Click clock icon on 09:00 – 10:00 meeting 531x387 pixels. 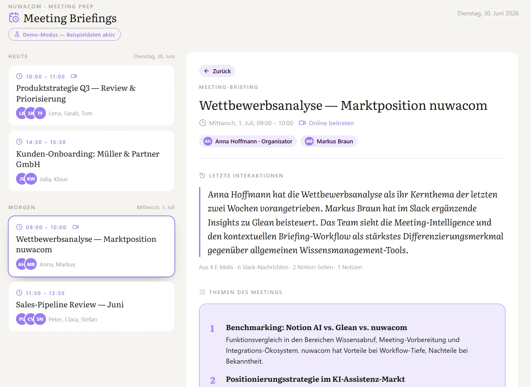[19, 227]
